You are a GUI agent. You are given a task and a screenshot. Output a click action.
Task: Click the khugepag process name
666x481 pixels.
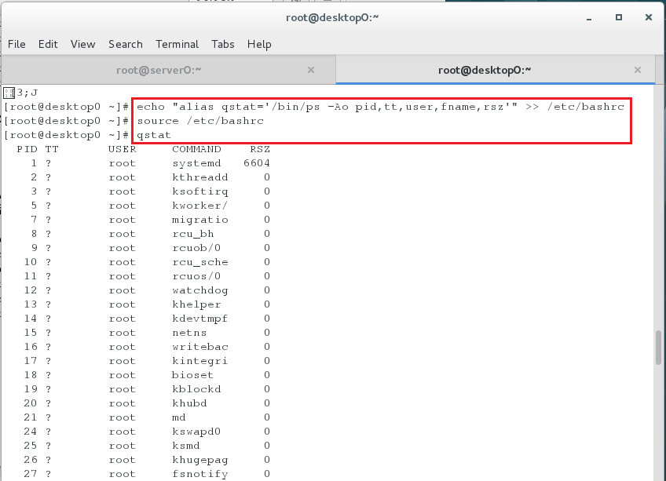[x=200, y=460]
